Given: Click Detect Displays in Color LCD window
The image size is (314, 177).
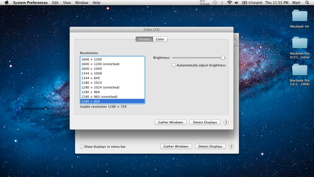Looking at the screenshot, I should coord(205,122).
